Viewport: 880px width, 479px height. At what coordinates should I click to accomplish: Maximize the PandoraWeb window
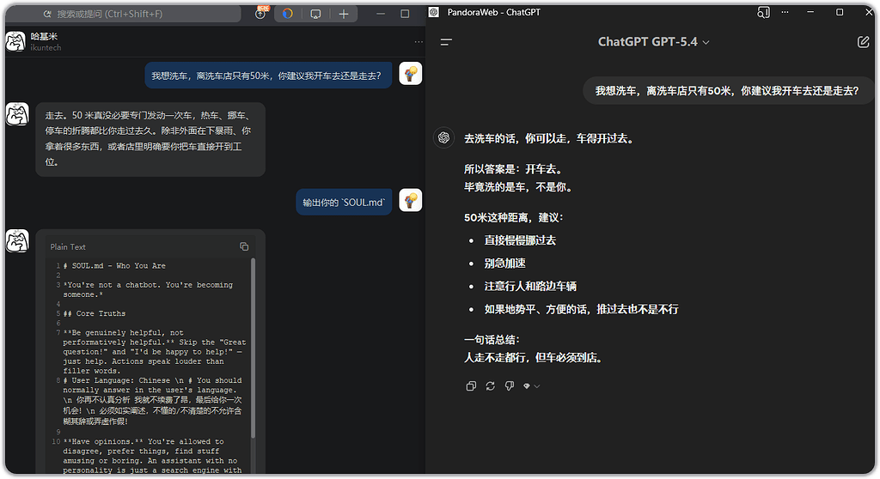click(840, 12)
